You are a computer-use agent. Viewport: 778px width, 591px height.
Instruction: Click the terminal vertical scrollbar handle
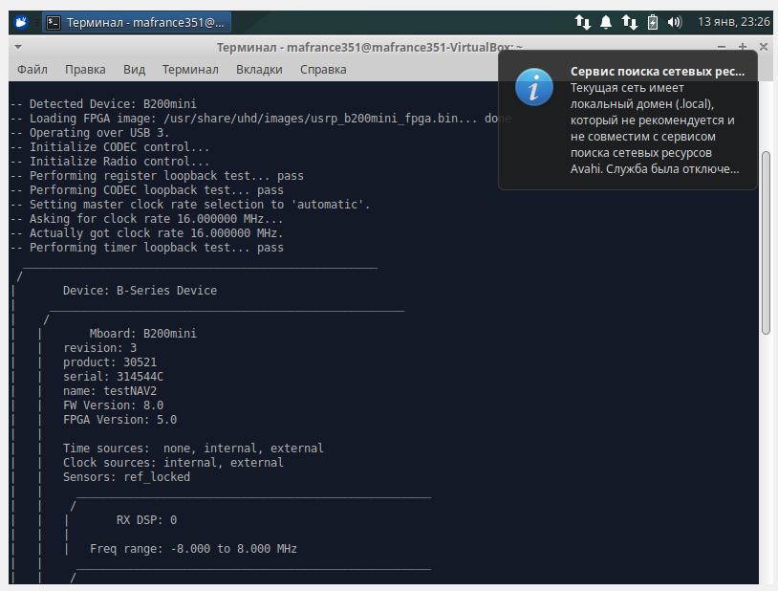pyautogui.click(x=767, y=243)
